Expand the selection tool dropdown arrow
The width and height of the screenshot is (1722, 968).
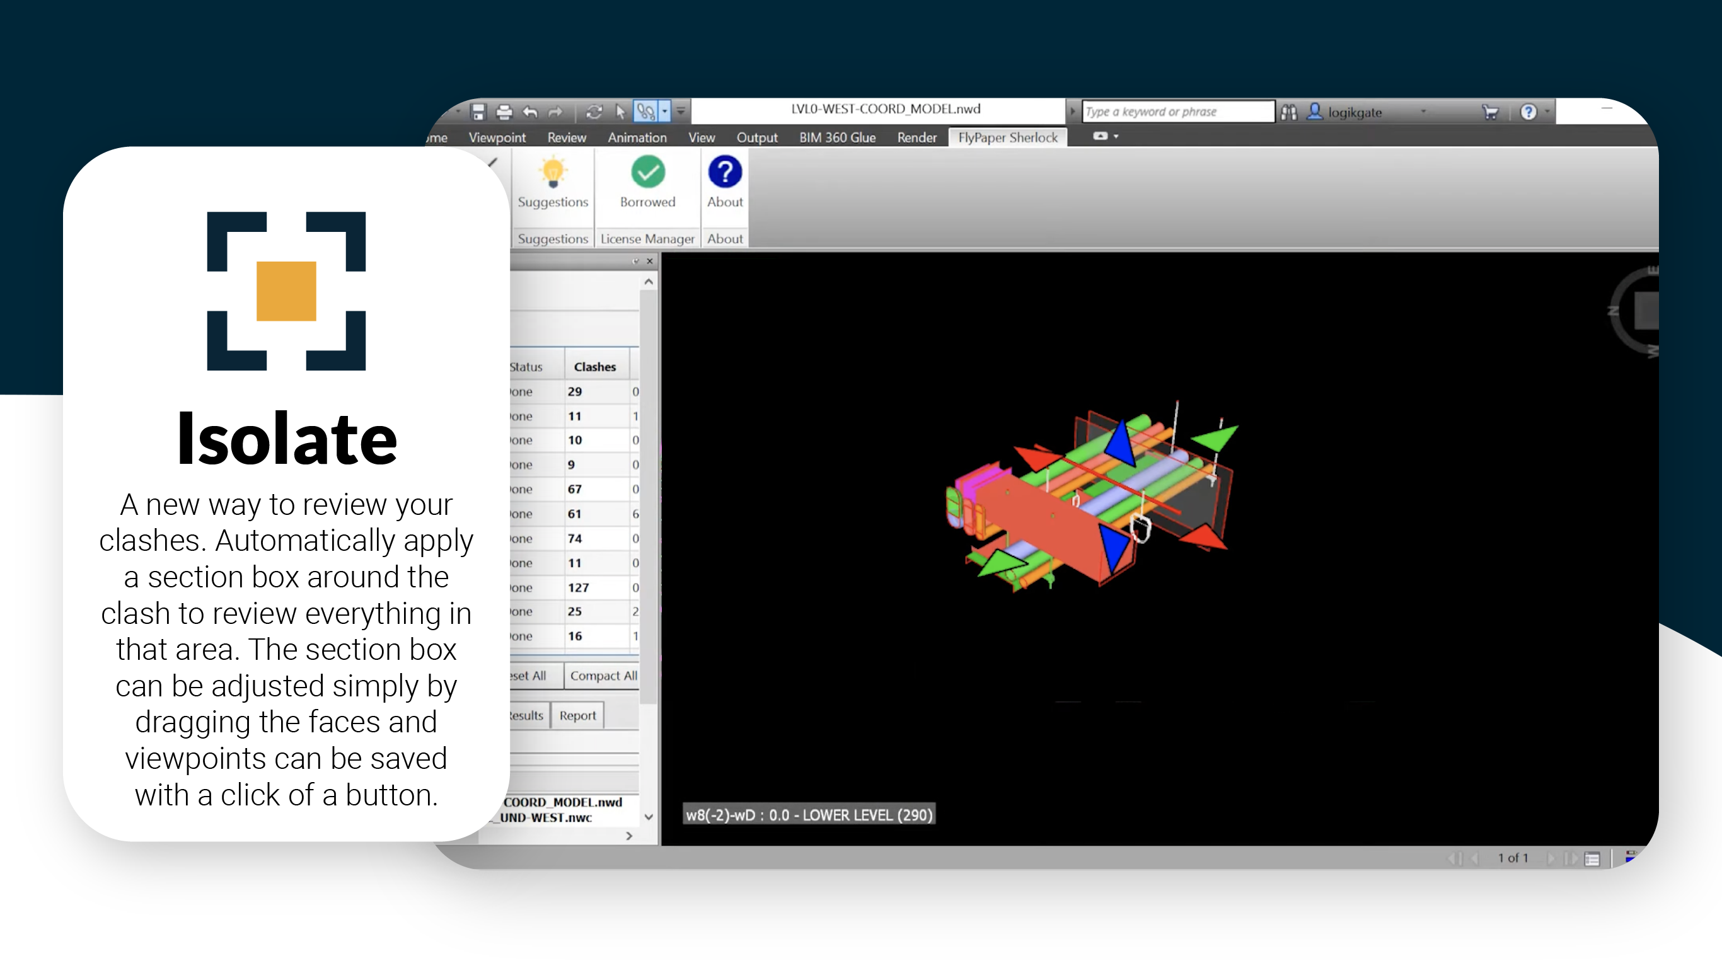coord(664,112)
